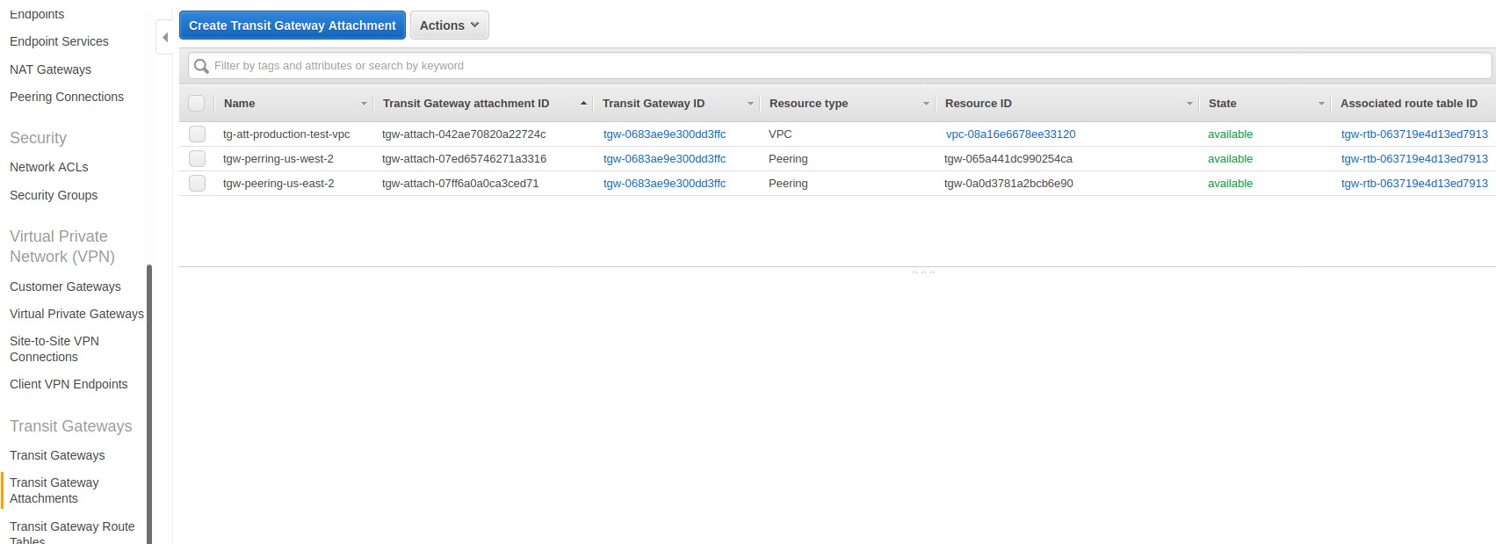The width and height of the screenshot is (1496, 544).
Task: Open Transit Gateway Attachments in sidebar
Action: coord(54,490)
